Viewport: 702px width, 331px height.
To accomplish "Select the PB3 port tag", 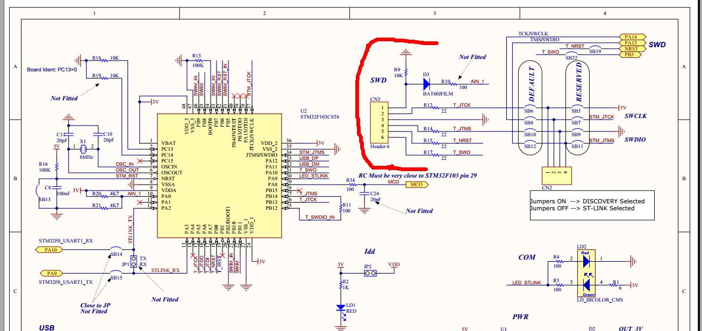I will click(x=631, y=54).
